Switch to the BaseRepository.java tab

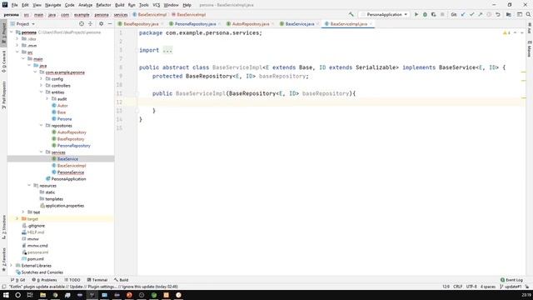(x=141, y=24)
